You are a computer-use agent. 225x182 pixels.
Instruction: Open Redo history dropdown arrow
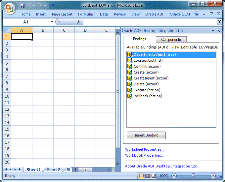45,6
